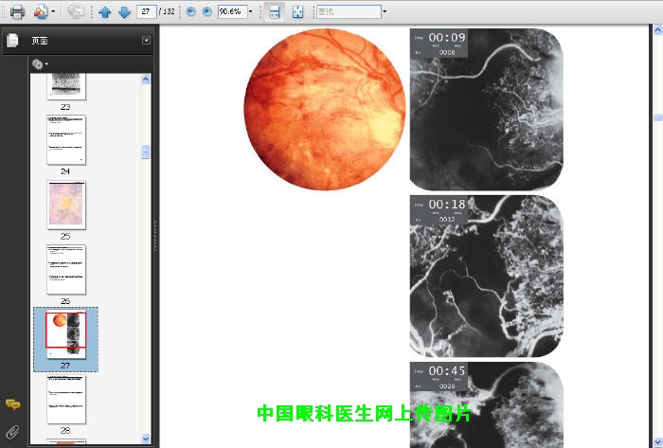The image size is (663, 448).
Task: Click the Print icon in toolbar
Action: (x=16, y=12)
